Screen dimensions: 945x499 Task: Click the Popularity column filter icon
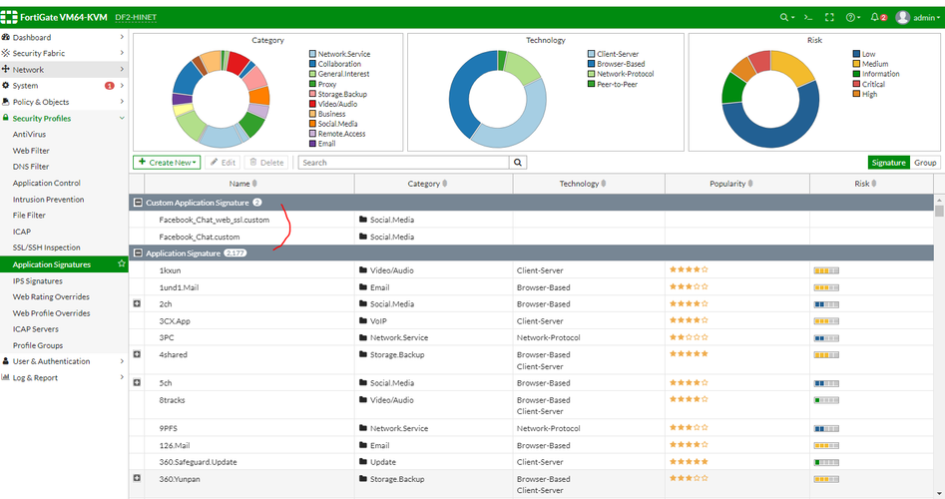[x=750, y=184]
